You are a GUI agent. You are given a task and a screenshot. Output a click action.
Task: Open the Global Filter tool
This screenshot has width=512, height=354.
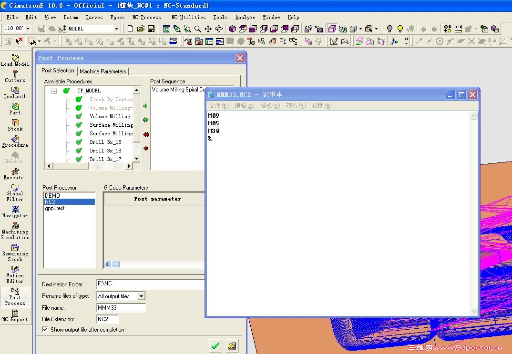point(15,193)
